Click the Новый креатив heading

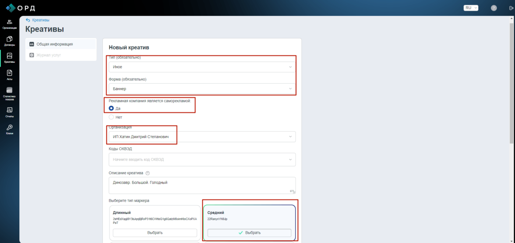129,47
